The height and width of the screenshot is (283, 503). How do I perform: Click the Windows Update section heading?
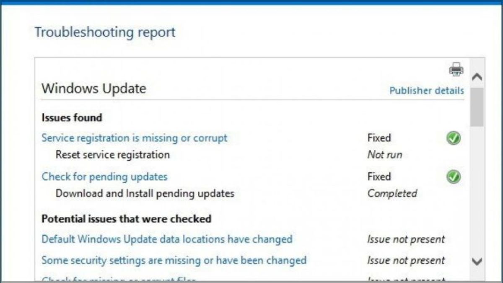click(94, 88)
